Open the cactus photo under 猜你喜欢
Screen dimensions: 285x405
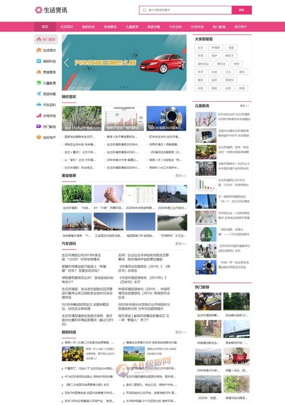pyautogui.click(x=82, y=119)
